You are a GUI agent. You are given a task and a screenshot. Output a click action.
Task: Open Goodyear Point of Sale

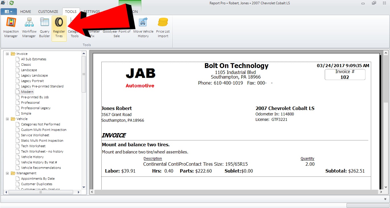click(116, 34)
